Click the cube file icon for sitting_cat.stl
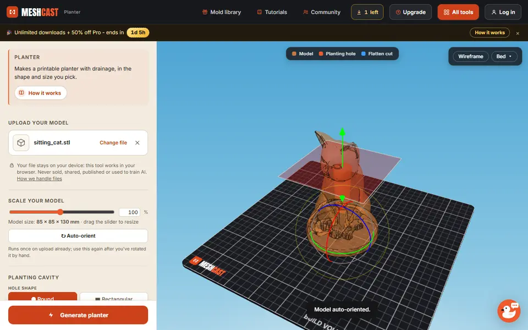 [x=21, y=143]
